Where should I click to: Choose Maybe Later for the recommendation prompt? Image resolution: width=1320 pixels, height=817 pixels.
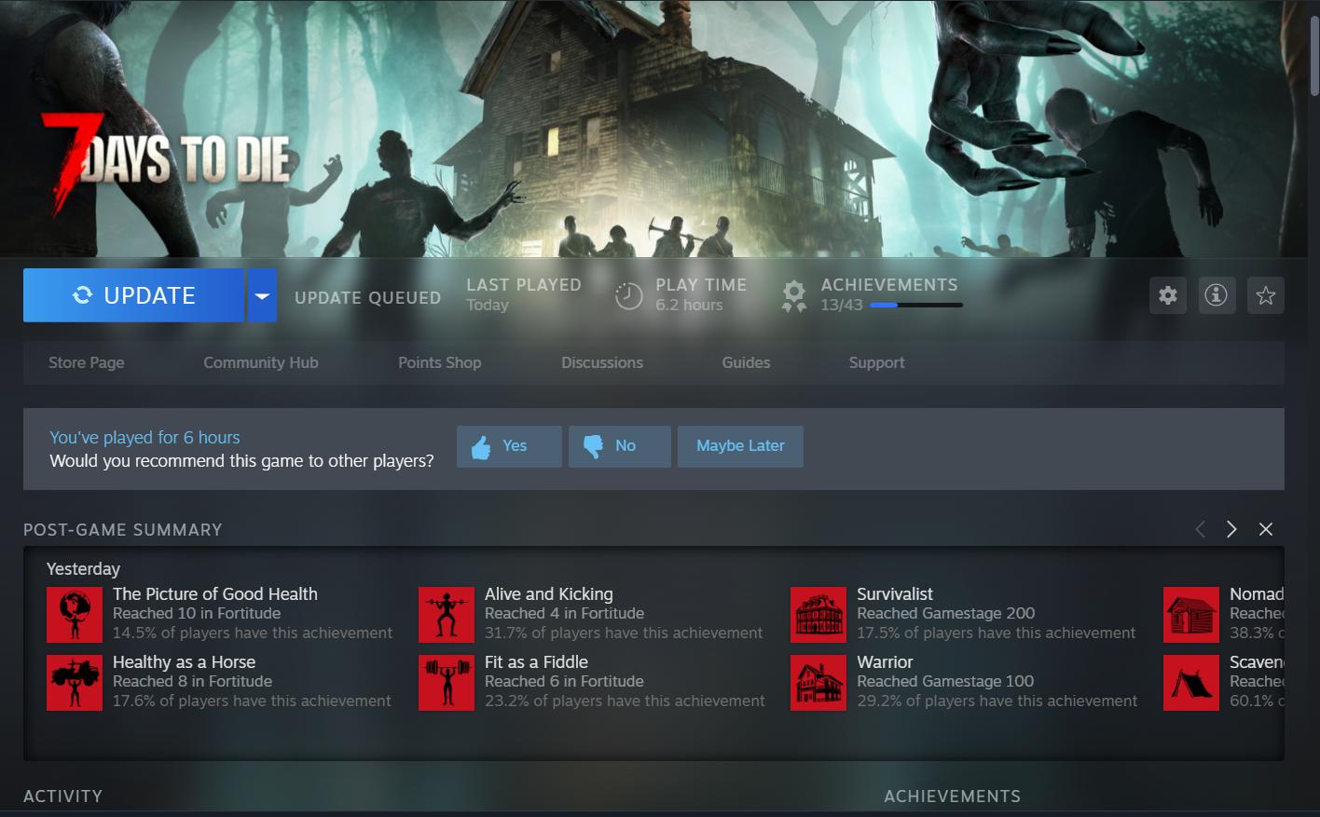point(740,445)
